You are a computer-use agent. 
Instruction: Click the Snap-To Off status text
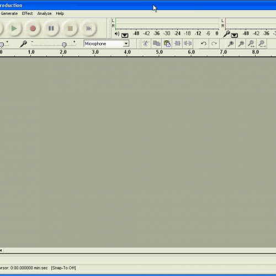(63, 268)
